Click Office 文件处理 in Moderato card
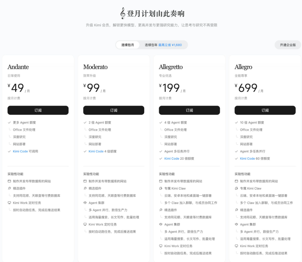302x262 pixels. tap(100, 130)
